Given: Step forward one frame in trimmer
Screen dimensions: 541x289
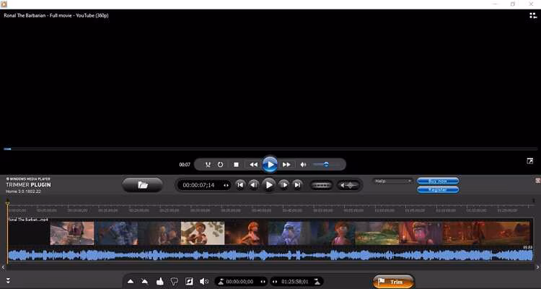Looking at the screenshot, I should click(283, 185).
